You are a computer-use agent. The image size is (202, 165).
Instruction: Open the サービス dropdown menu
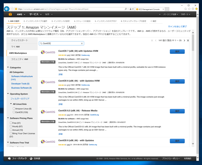pos(35,14)
